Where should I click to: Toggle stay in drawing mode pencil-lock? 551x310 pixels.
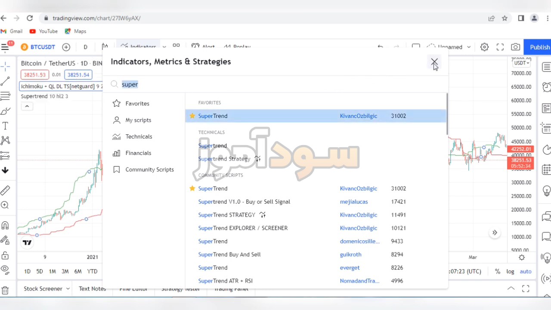(5, 240)
